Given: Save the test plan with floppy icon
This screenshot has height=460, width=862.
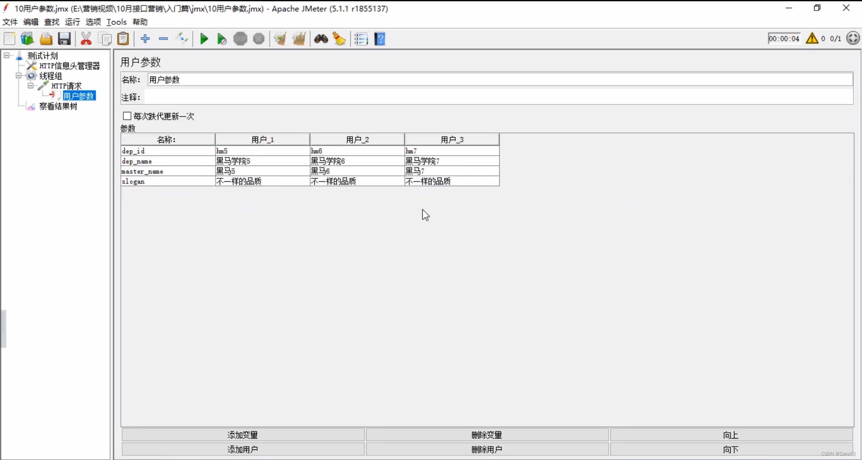Looking at the screenshot, I should tap(64, 39).
